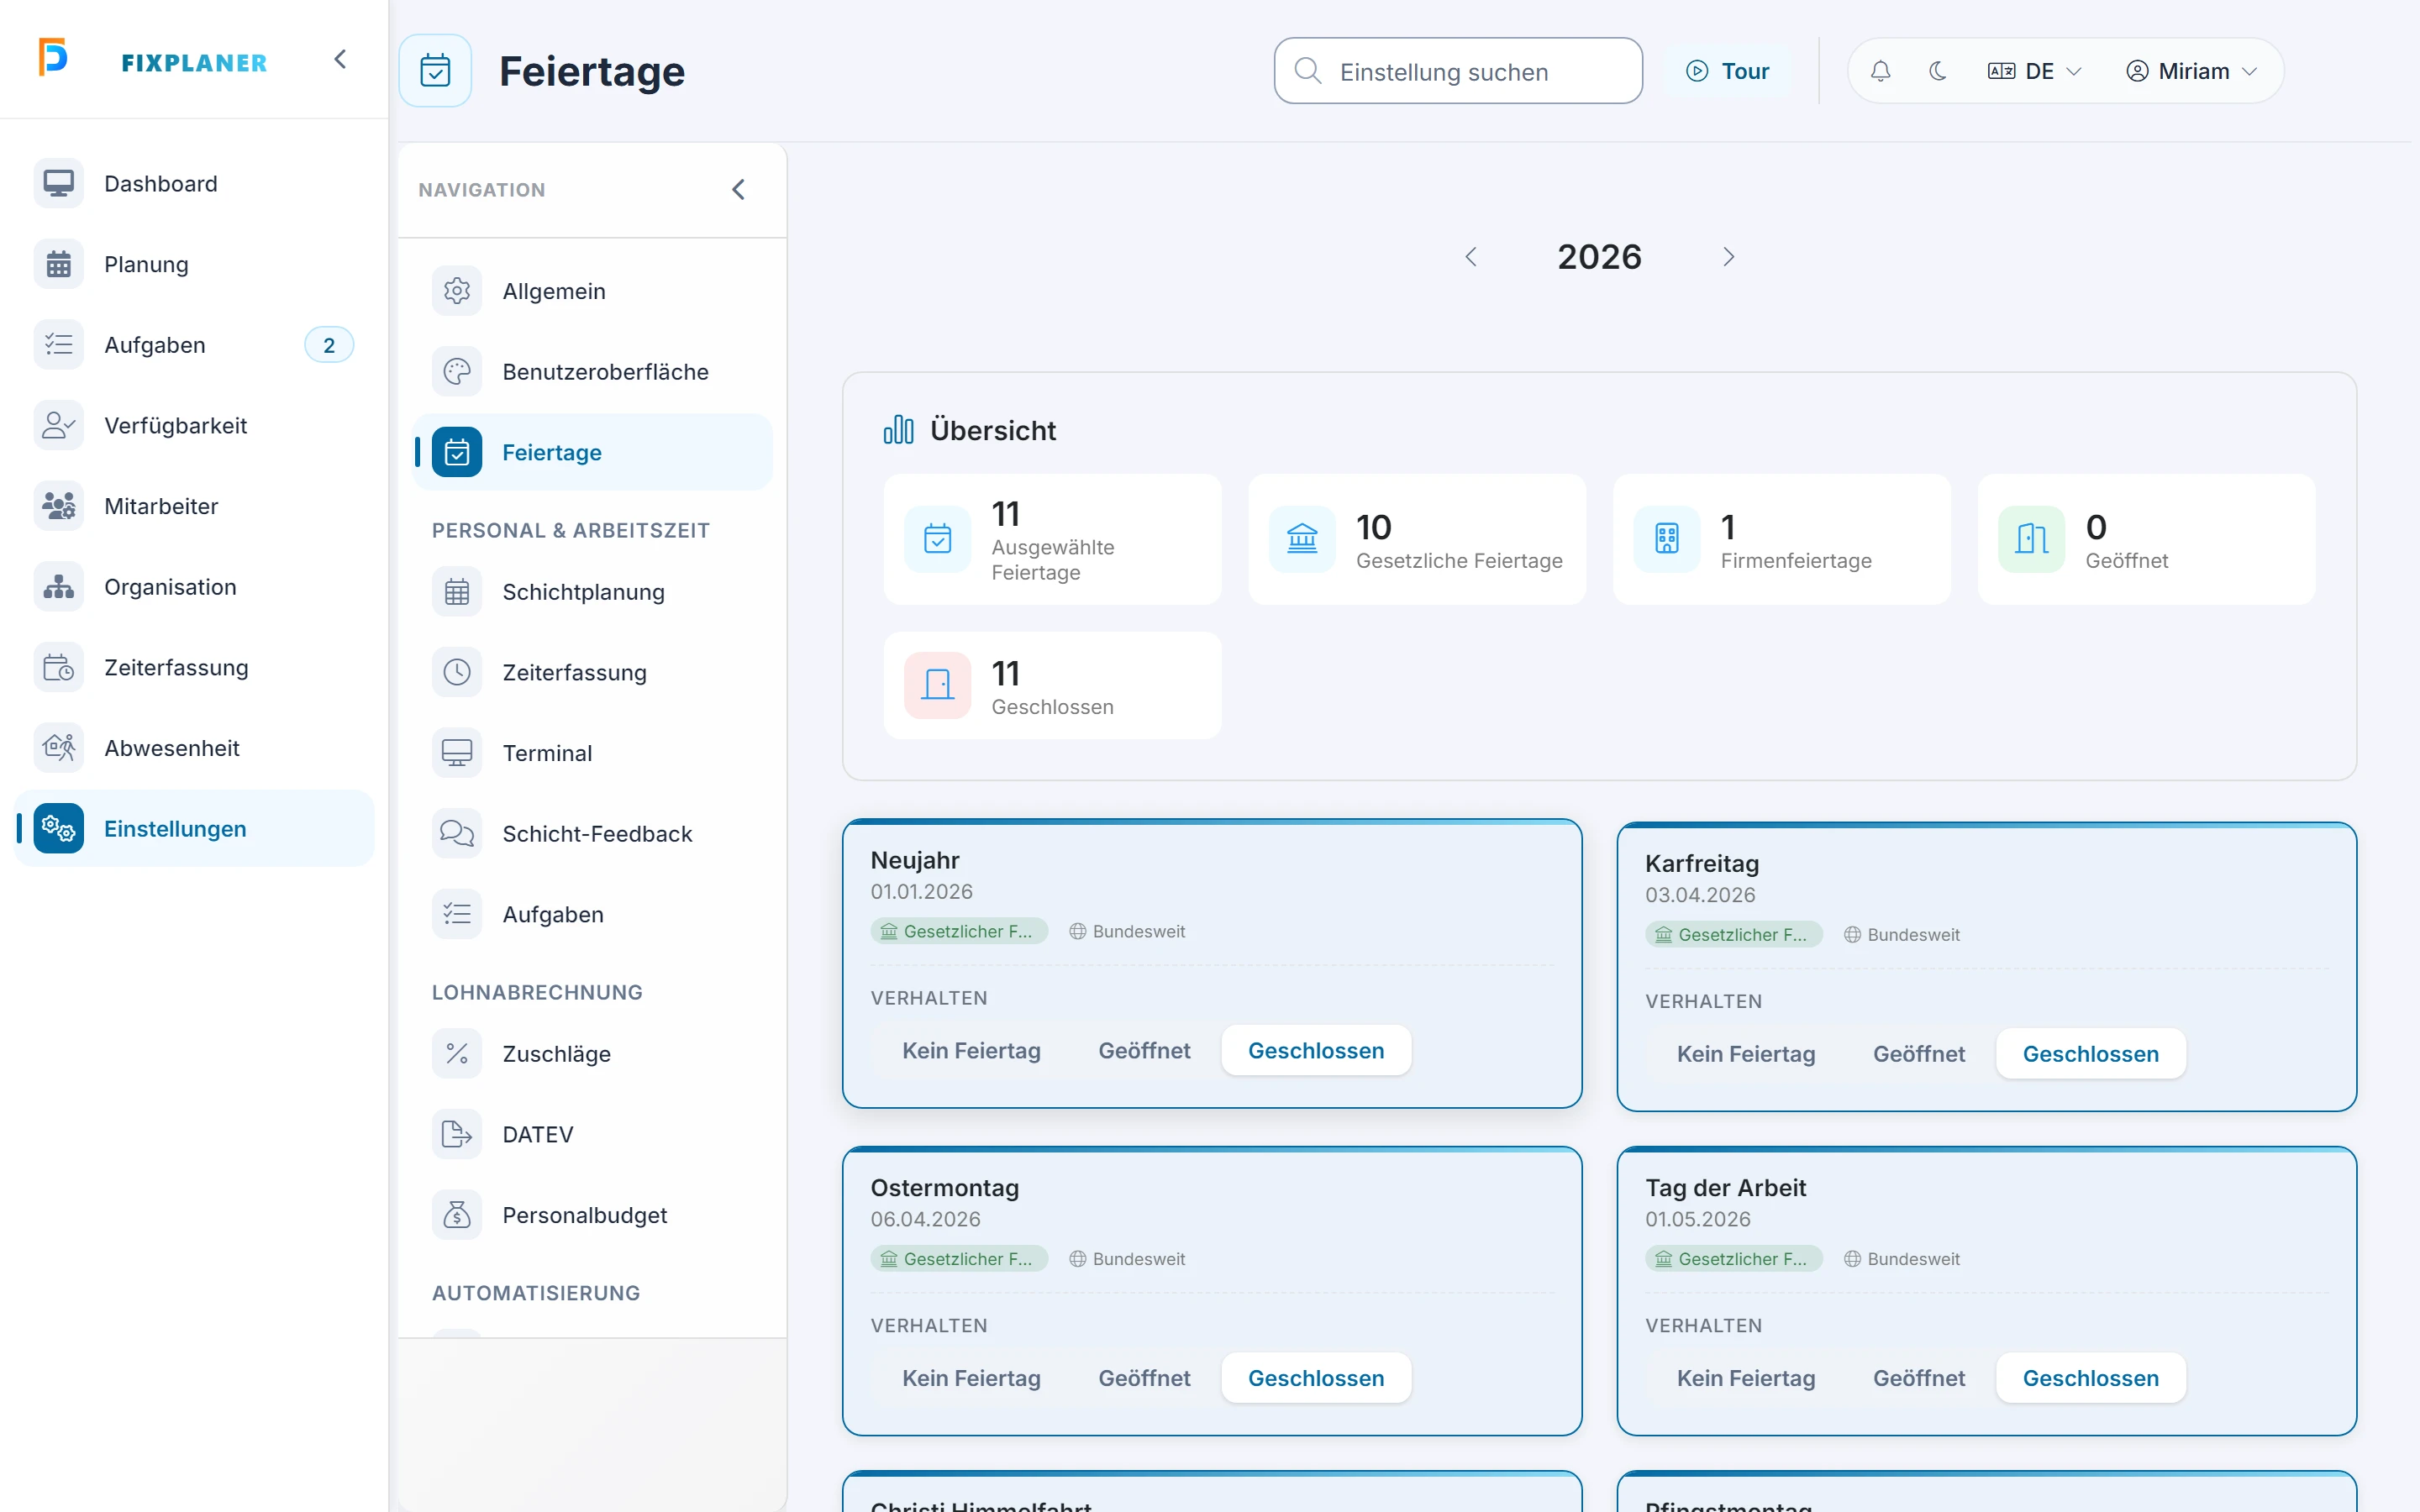Set Neujahr to Kein Feiertag
The width and height of the screenshot is (2420, 1512).
(971, 1050)
